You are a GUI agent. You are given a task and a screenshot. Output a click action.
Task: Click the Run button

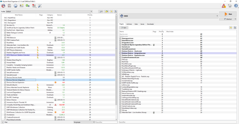click(x=228, y=14)
